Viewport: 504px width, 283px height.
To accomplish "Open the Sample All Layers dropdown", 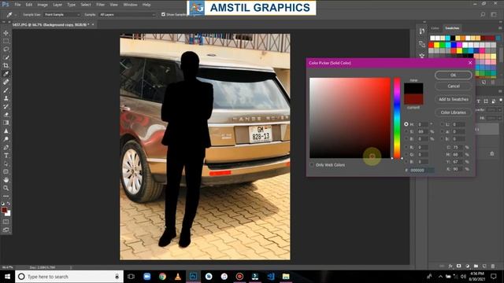I will tap(127, 14).
